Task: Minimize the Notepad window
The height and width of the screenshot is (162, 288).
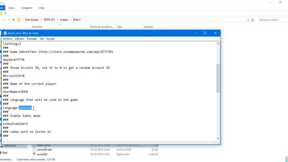Action: (195, 33)
